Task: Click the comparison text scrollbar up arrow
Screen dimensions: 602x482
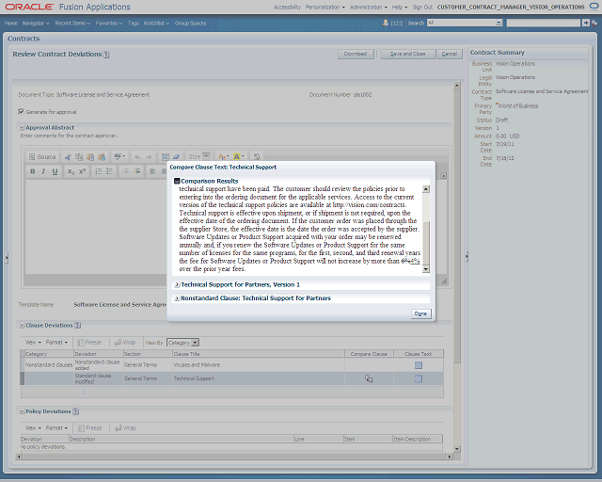Action: [x=426, y=189]
